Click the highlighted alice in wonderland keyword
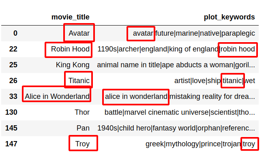The width and height of the screenshot is (266, 152). [x=136, y=96]
